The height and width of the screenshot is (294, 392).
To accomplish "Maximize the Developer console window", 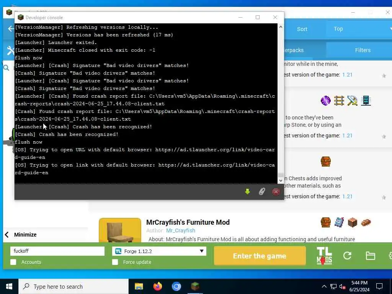I will [x=258, y=17].
